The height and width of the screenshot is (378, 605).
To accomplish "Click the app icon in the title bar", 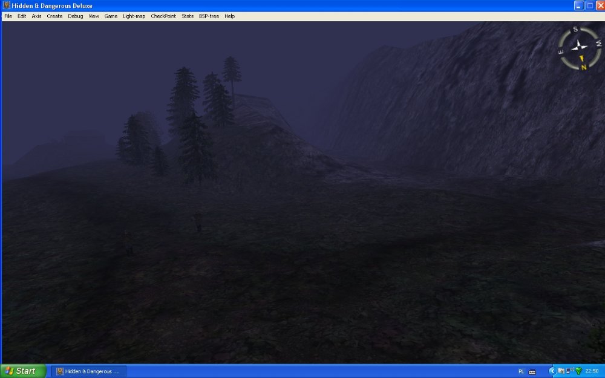I will [x=6, y=5].
